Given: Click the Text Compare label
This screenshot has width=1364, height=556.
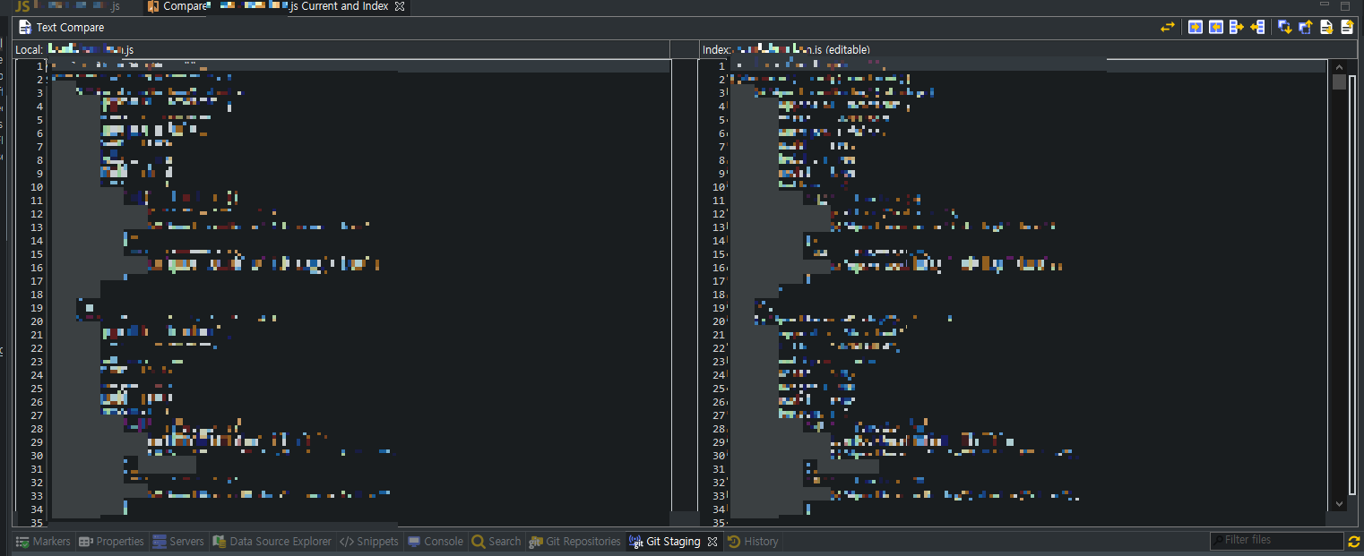Looking at the screenshot, I should 70,28.
